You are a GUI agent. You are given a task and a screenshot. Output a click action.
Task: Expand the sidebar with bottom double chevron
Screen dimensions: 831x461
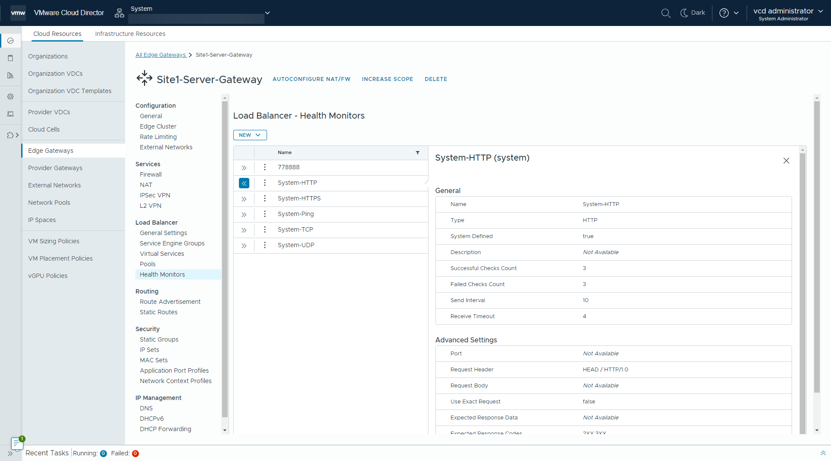pyautogui.click(x=10, y=454)
